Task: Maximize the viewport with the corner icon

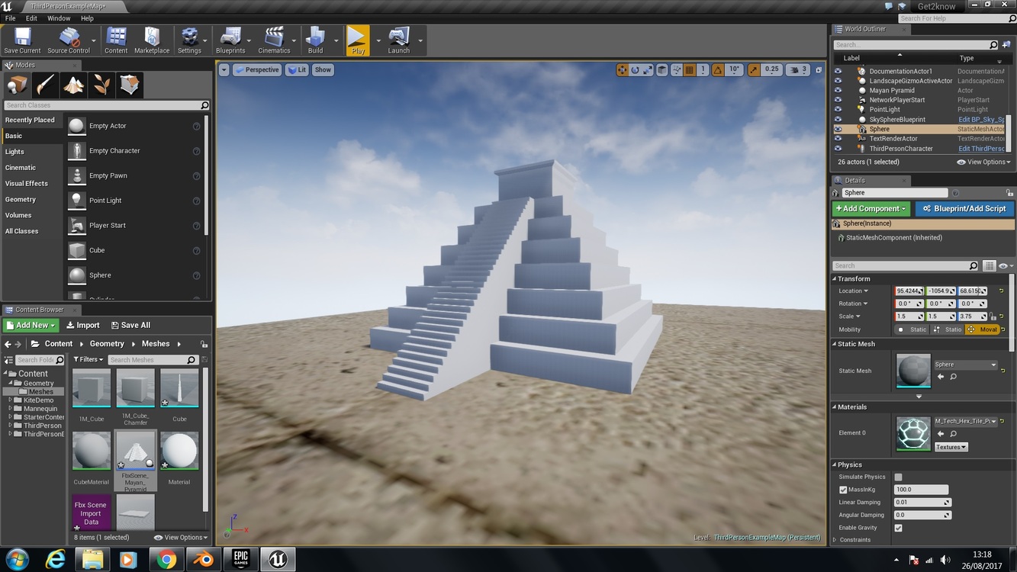Action: tap(819, 69)
